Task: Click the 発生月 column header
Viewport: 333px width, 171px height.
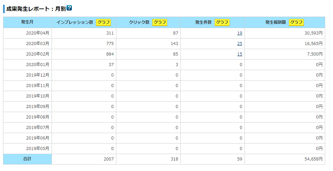Action: tap(27, 22)
